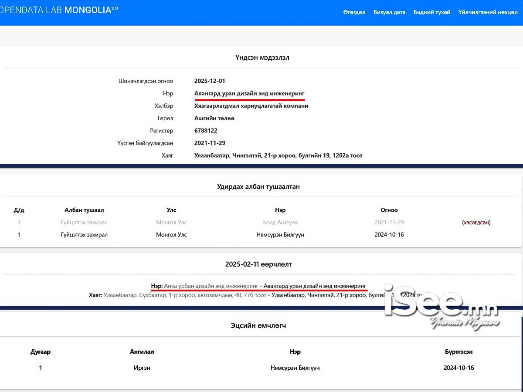523x392 pixels.
Task: Click old name Анка урбан дизайн энд инженеринг
Action: point(211,286)
